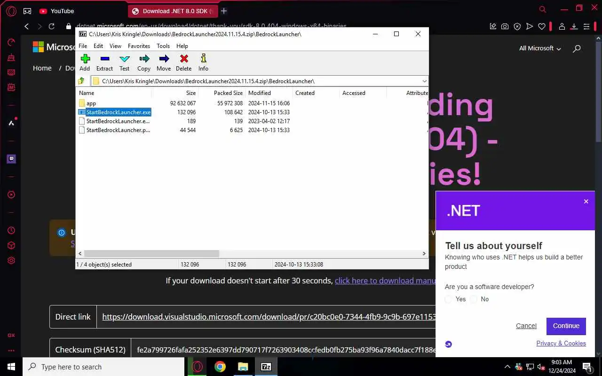Open the Visual Studio direct download link
Viewport: 602px width, 376px height.
pyautogui.click(x=269, y=317)
